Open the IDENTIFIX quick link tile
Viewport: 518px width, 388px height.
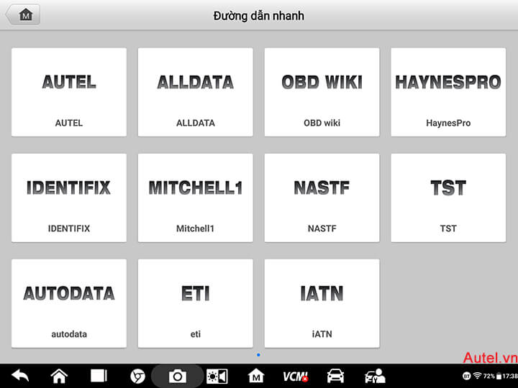pyautogui.click(x=69, y=198)
